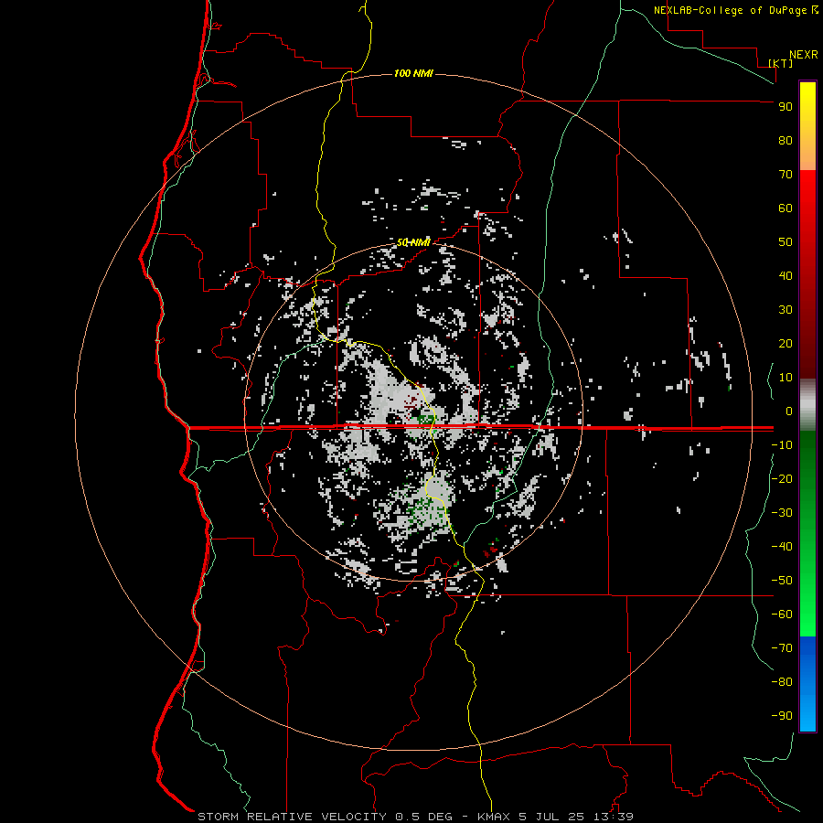The height and width of the screenshot is (823, 823).
Task: Click the [KT] units label
Action: 781,63
